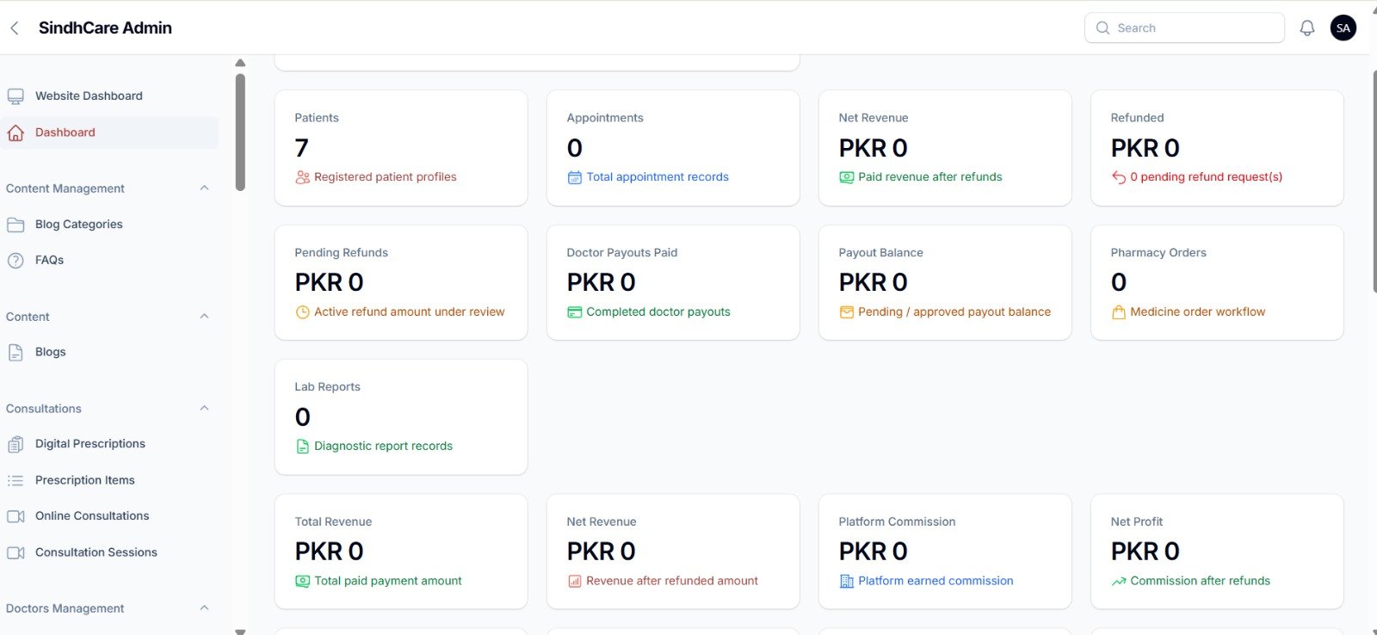Click the calendar icon in the Appointments card
Image resolution: width=1377 pixels, height=635 pixels.
pos(574,177)
